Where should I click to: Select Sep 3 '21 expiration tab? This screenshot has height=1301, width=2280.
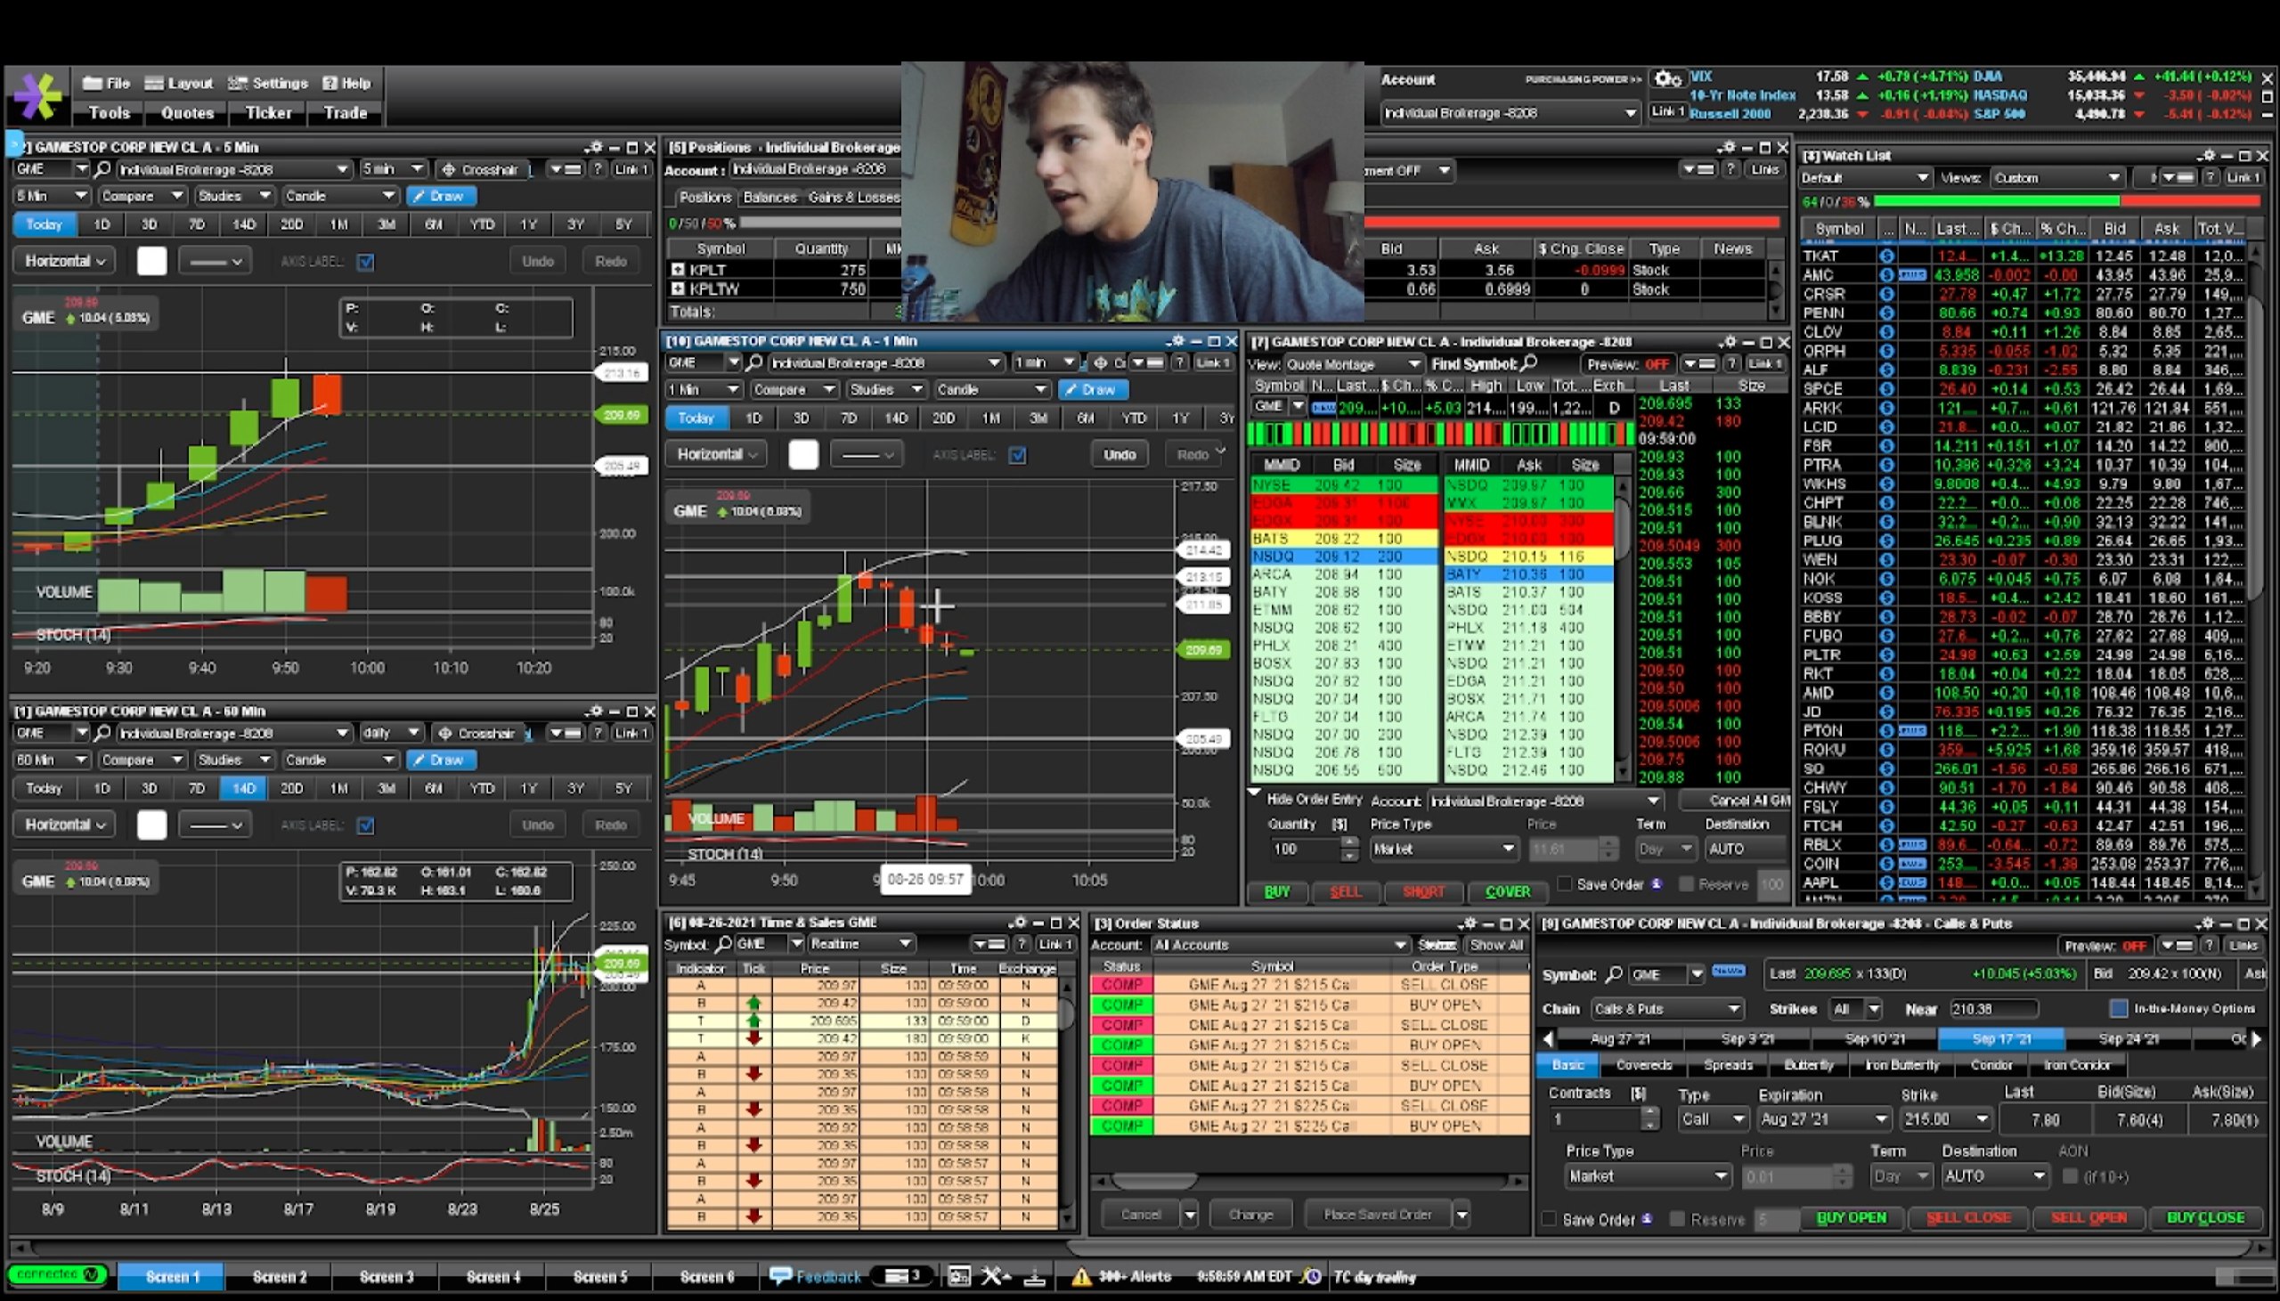[x=1747, y=1039]
